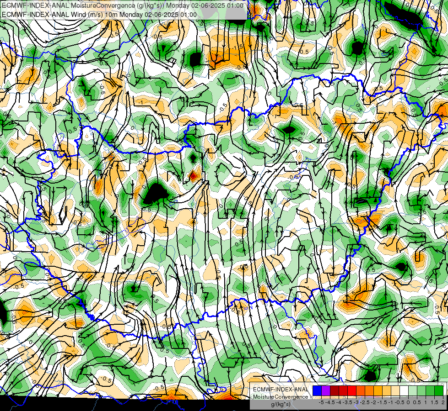This screenshot has height=411, width=448.
Task: Pick the light green swatch 0.5 to 1
Action: click(421, 390)
